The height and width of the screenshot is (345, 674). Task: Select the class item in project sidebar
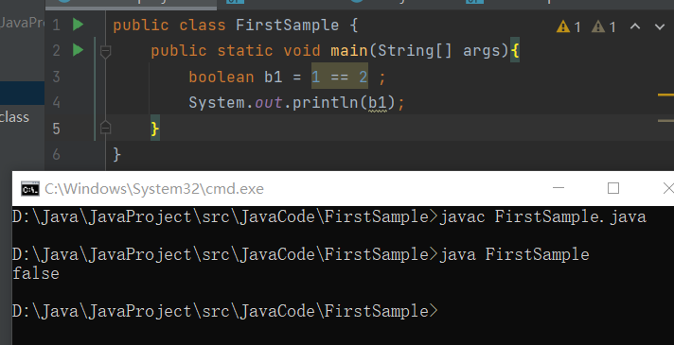click(14, 117)
